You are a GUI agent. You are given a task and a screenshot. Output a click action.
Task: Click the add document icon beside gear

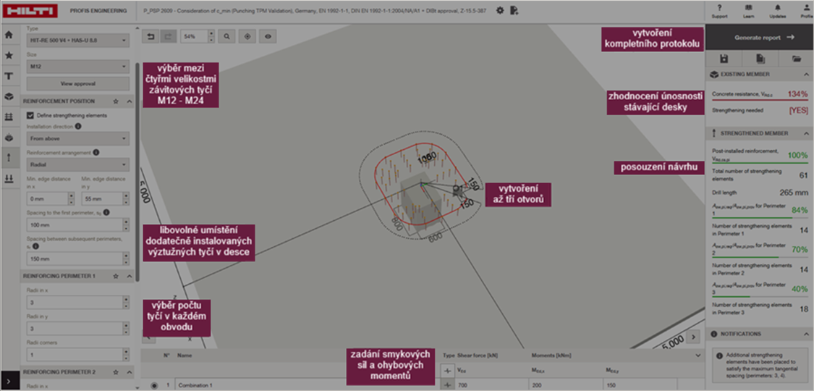[x=514, y=10]
